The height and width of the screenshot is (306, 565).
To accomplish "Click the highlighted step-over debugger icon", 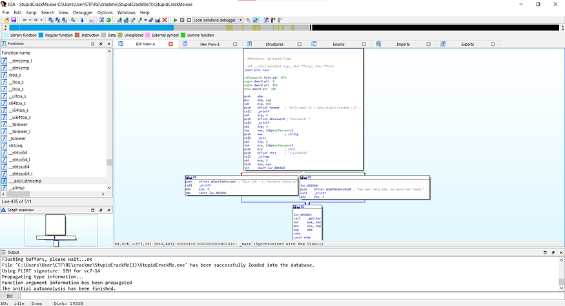I will coord(256,20).
